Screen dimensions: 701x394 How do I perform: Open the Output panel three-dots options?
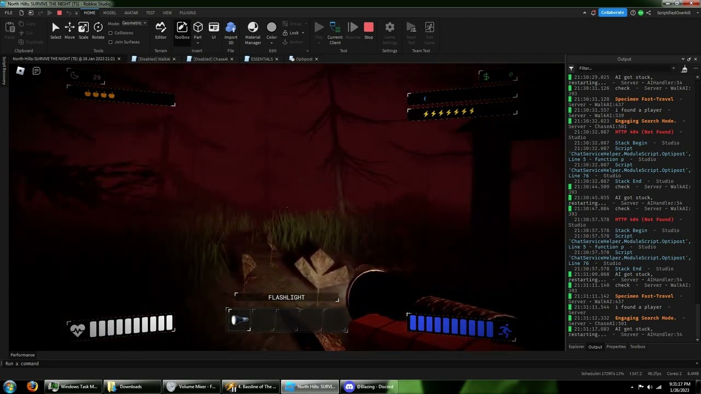point(695,68)
